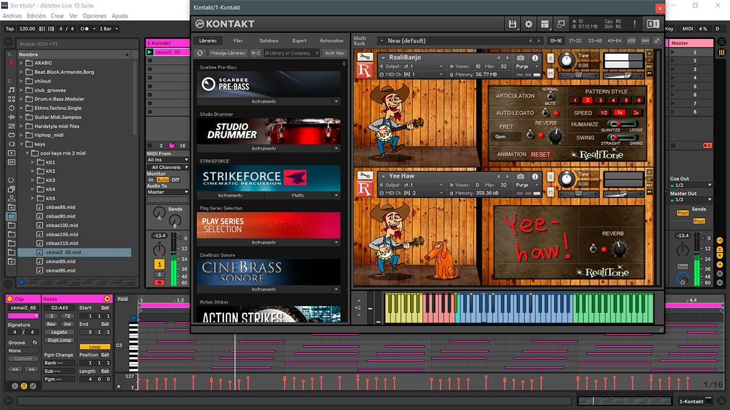This screenshot has width=730, height=410.
Task: Open RealiBanjo wrench edit icon
Action: [364, 58]
